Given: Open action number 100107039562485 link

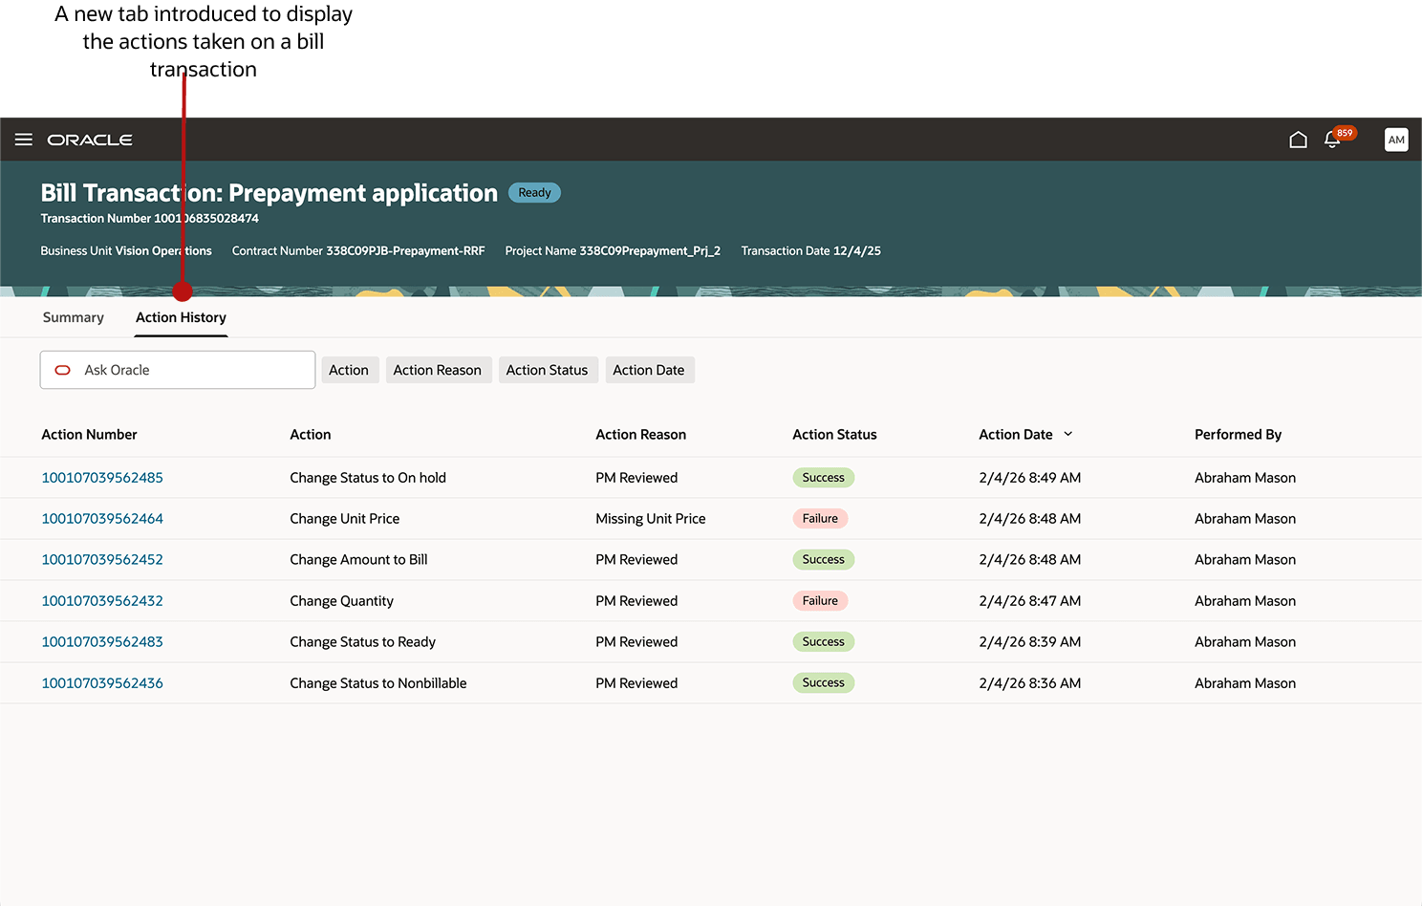Looking at the screenshot, I should [102, 477].
